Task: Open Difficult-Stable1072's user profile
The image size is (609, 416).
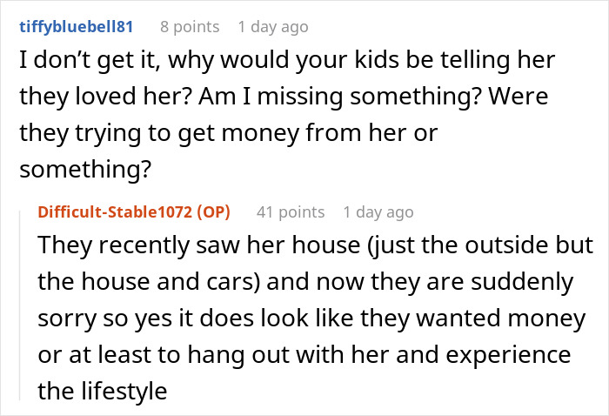Action: tap(119, 211)
